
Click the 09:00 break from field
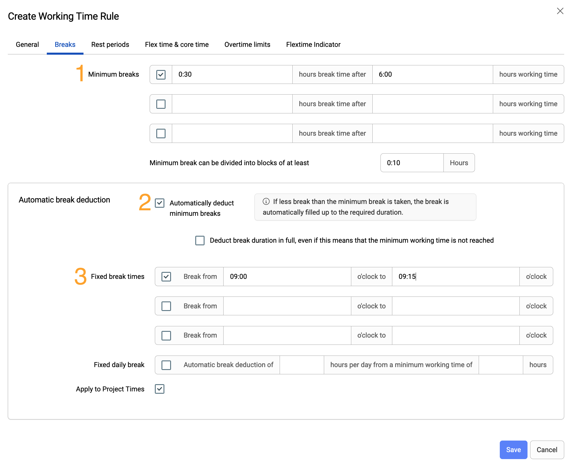click(x=287, y=277)
